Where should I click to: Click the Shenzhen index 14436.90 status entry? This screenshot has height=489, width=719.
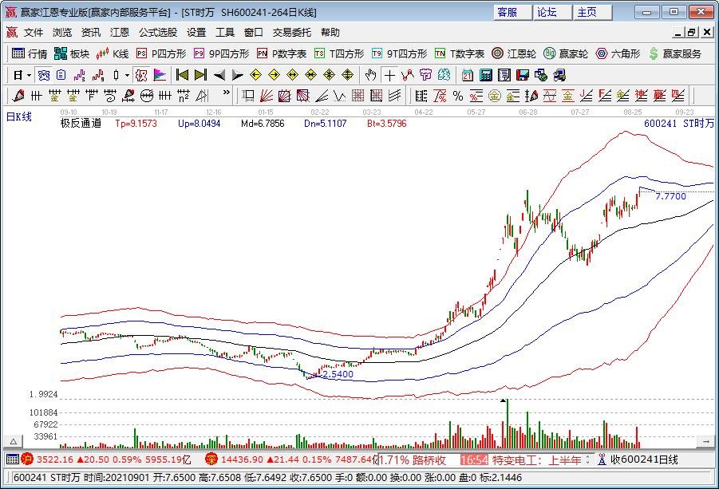coord(290,459)
